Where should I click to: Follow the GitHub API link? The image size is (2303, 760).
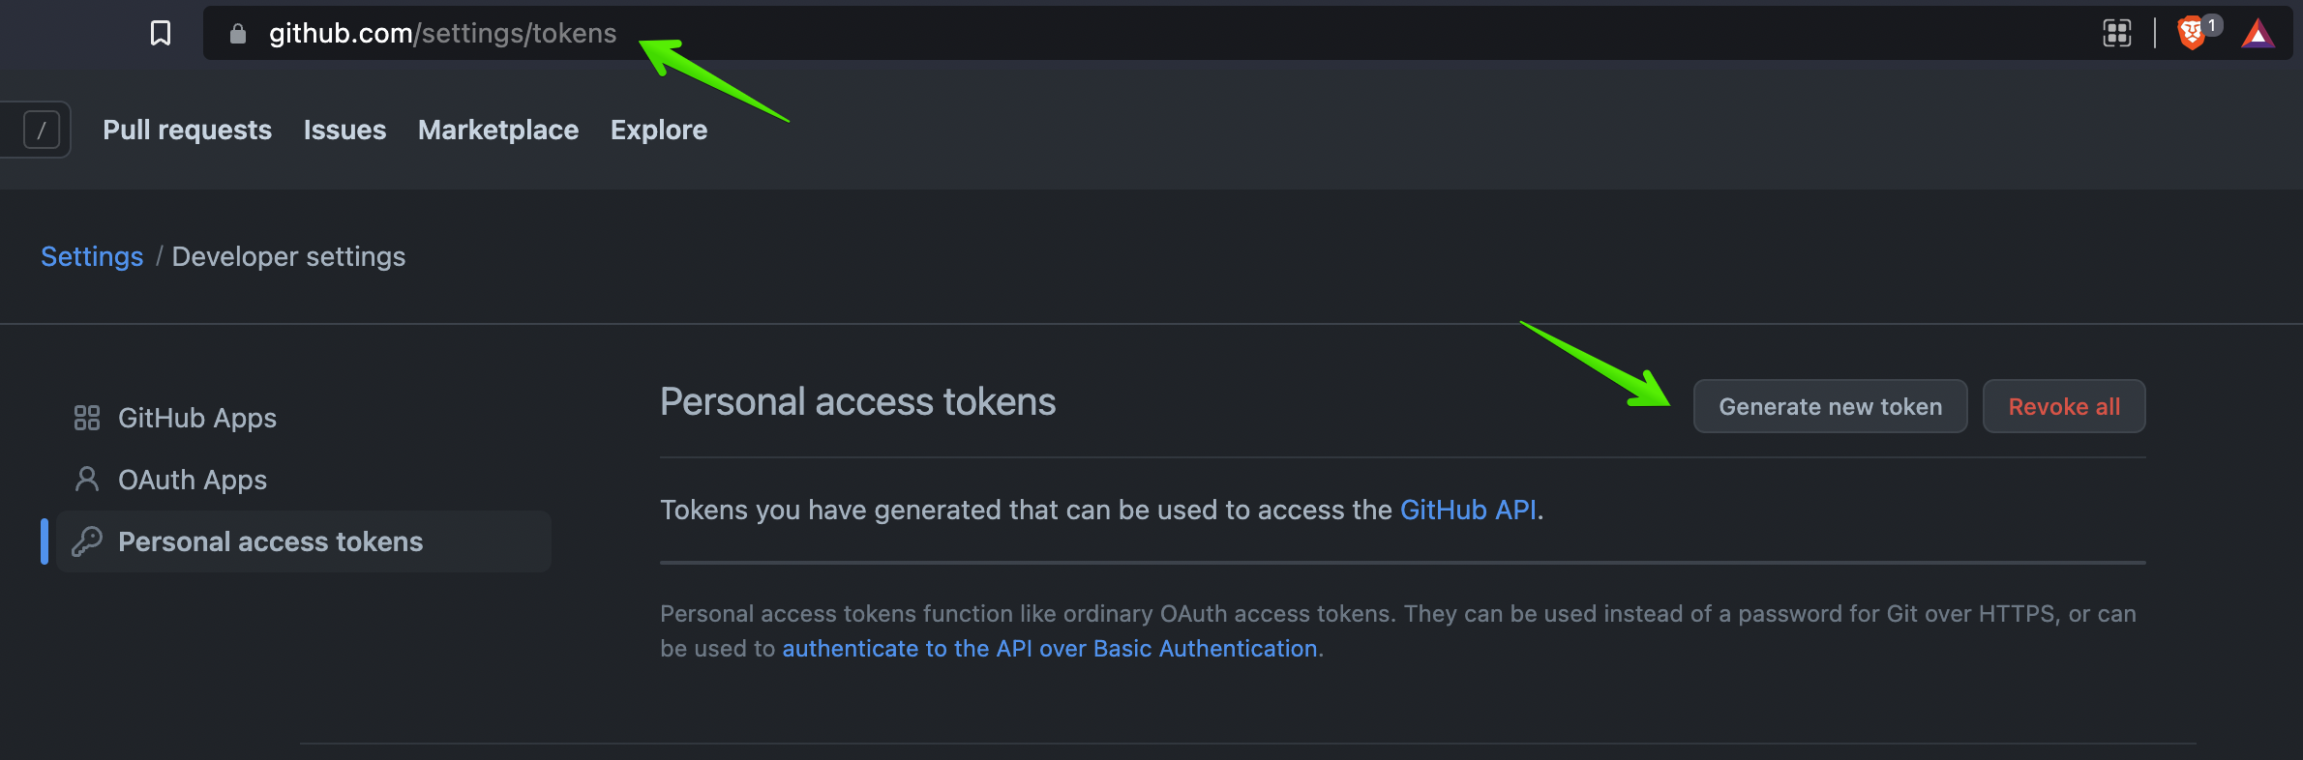[1468, 510]
